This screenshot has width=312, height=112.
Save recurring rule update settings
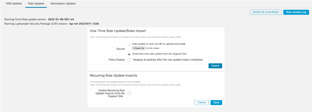coord(216,102)
